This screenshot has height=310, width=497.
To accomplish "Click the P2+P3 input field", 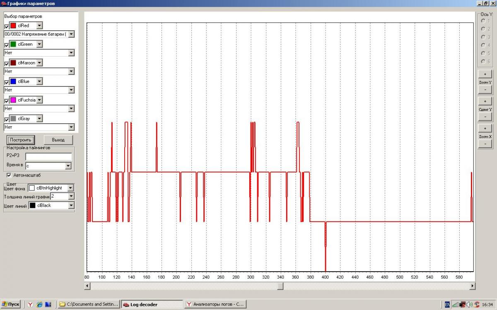I will [x=48, y=157].
